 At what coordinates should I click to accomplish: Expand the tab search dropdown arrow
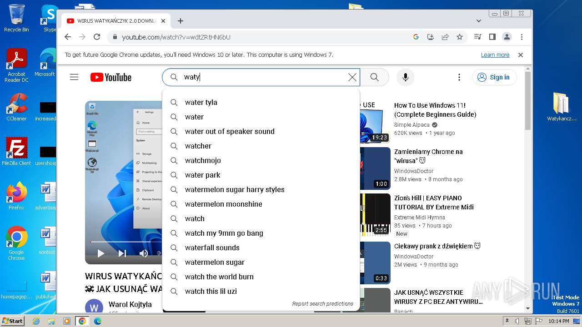(478, 21)
